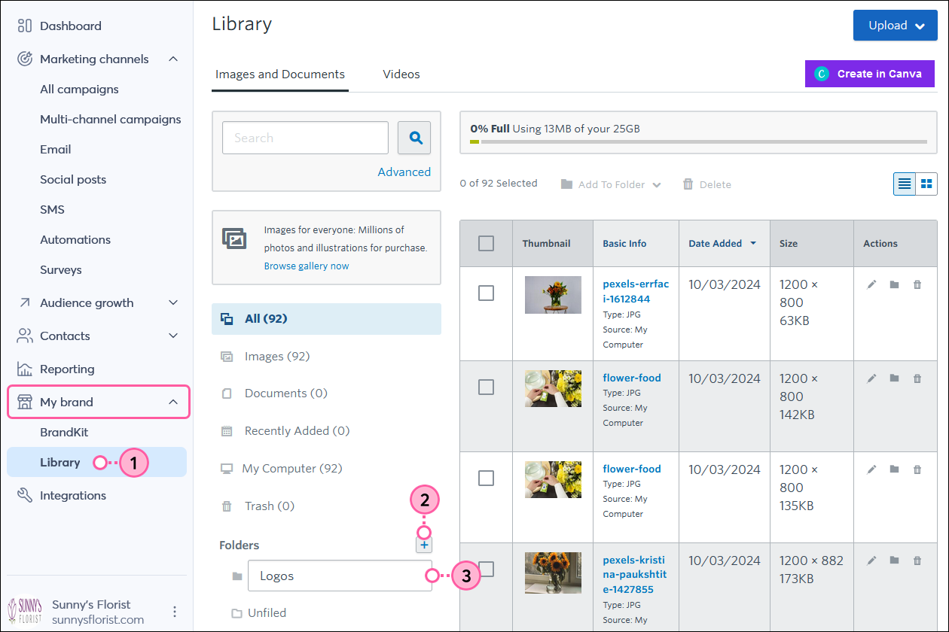Click move-to-folder icon for pexels-errfaci-1612844
The height and width of the screenshot is (632, 949).
[894, 284]
